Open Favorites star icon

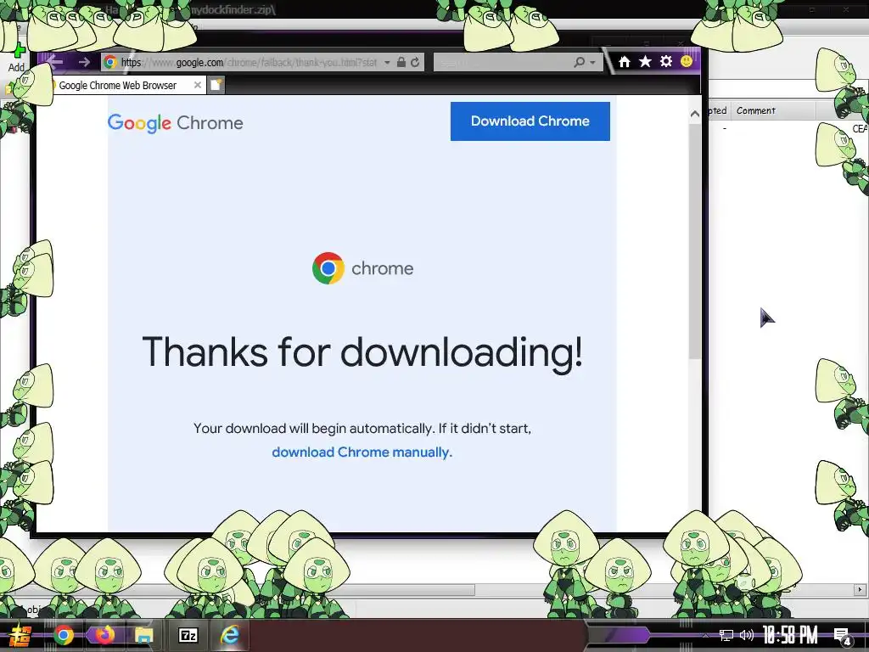tap(645, 61)
